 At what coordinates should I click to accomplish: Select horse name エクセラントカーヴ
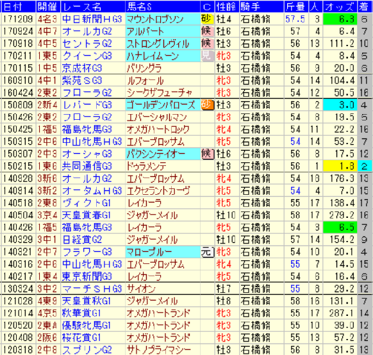click(158, 191)
